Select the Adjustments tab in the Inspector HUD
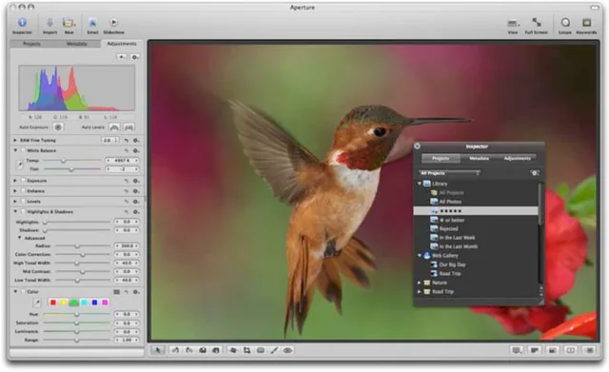The height and width of the screenshot is (372, 609). 517,159
